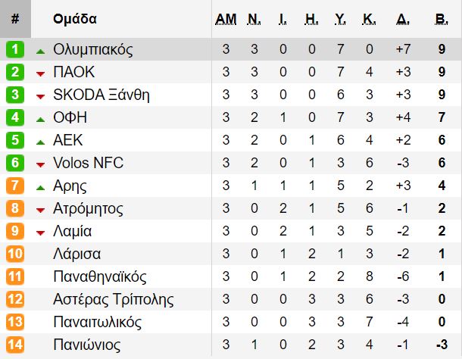Click the orange position 7 badge
The height and width of the screenshot is (359, 462).
[15, 186]
